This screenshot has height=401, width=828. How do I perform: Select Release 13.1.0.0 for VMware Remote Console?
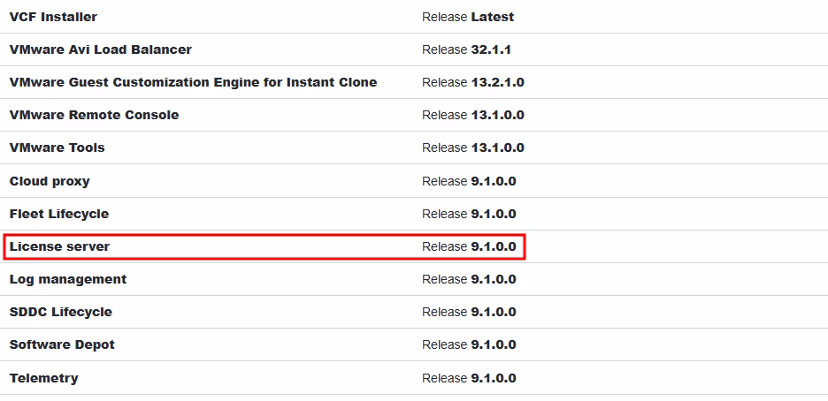473,115
